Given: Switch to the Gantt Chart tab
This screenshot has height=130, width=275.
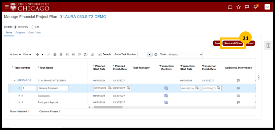Looking at the screenshot, I should (35, 32).
